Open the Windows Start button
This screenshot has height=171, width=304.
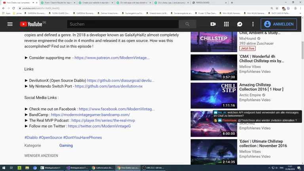[x=4, y=168]
